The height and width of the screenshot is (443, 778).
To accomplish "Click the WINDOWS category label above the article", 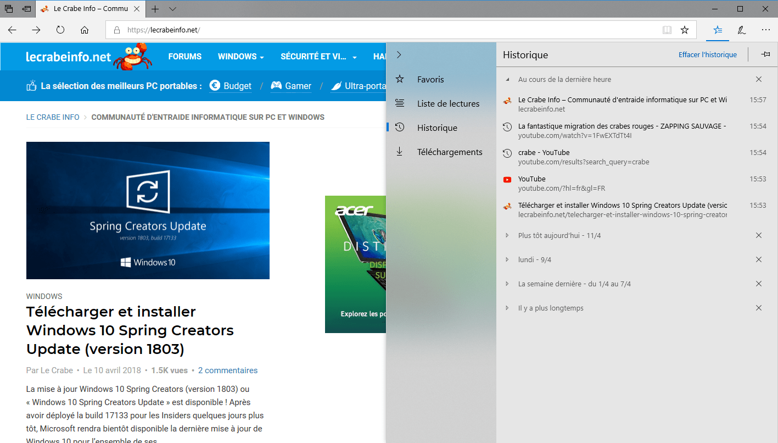I will click(44, 296).
